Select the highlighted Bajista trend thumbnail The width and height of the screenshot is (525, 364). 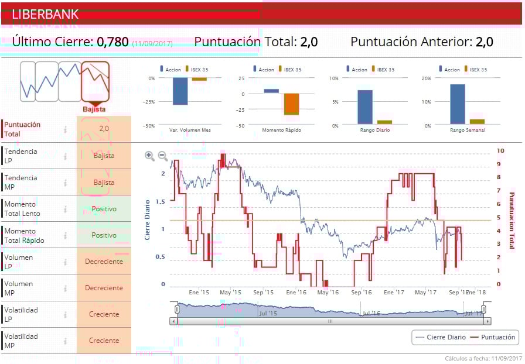coord(96,81)
